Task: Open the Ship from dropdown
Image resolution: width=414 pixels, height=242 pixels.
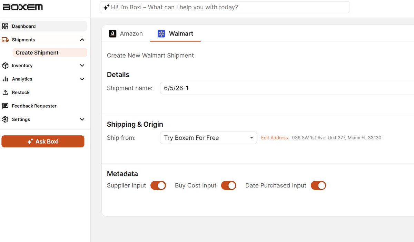Action: 208,138
